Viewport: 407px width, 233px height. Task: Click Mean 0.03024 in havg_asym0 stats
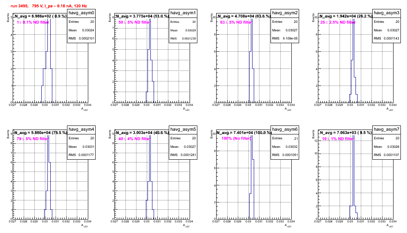[x=81, y=30]
